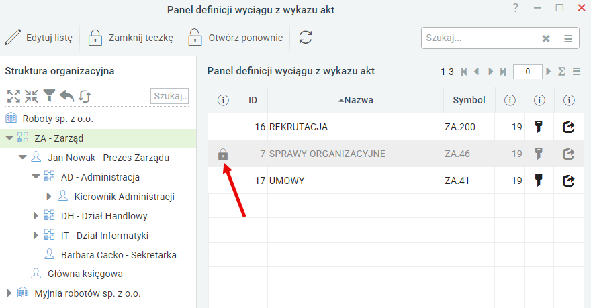Select AD - Administracja tree item
The width and height of the screenshot is (591, 308).
point(100,177)
